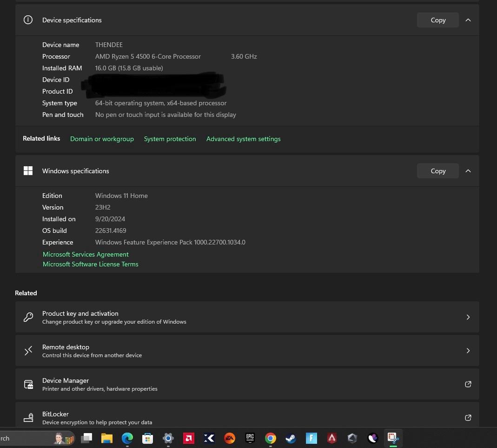Open the Domain or workgroup link

click(102, 139)
